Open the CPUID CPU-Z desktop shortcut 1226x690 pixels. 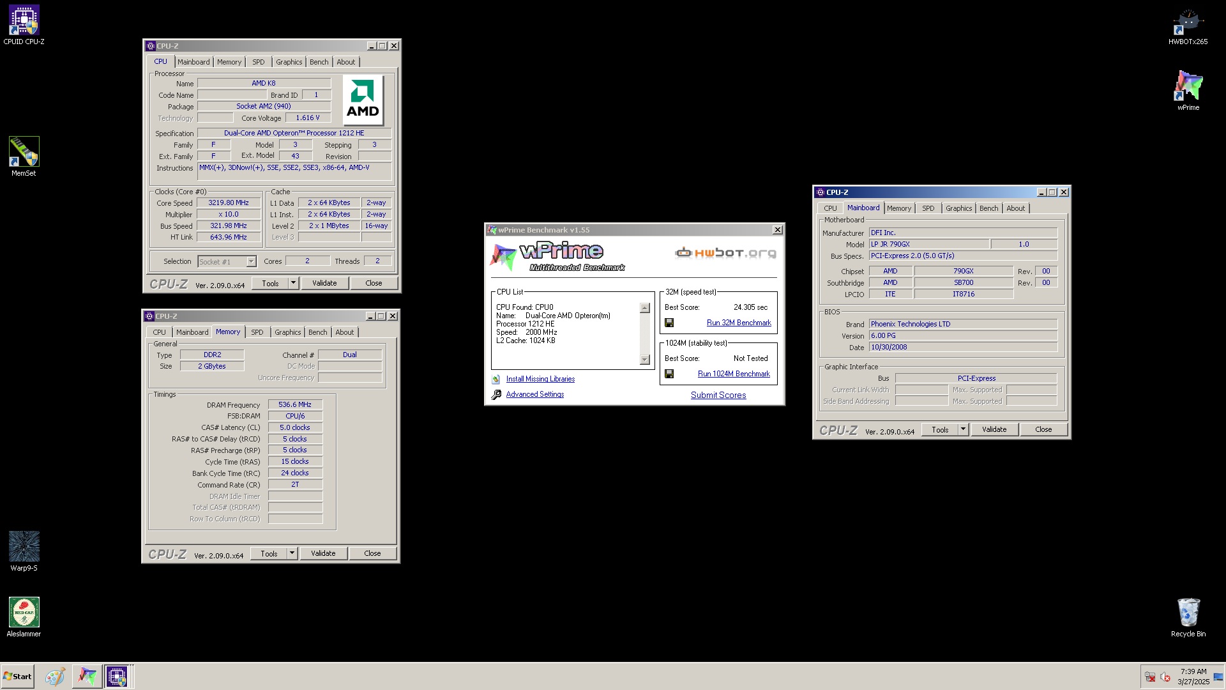click(x=24, y=26)
